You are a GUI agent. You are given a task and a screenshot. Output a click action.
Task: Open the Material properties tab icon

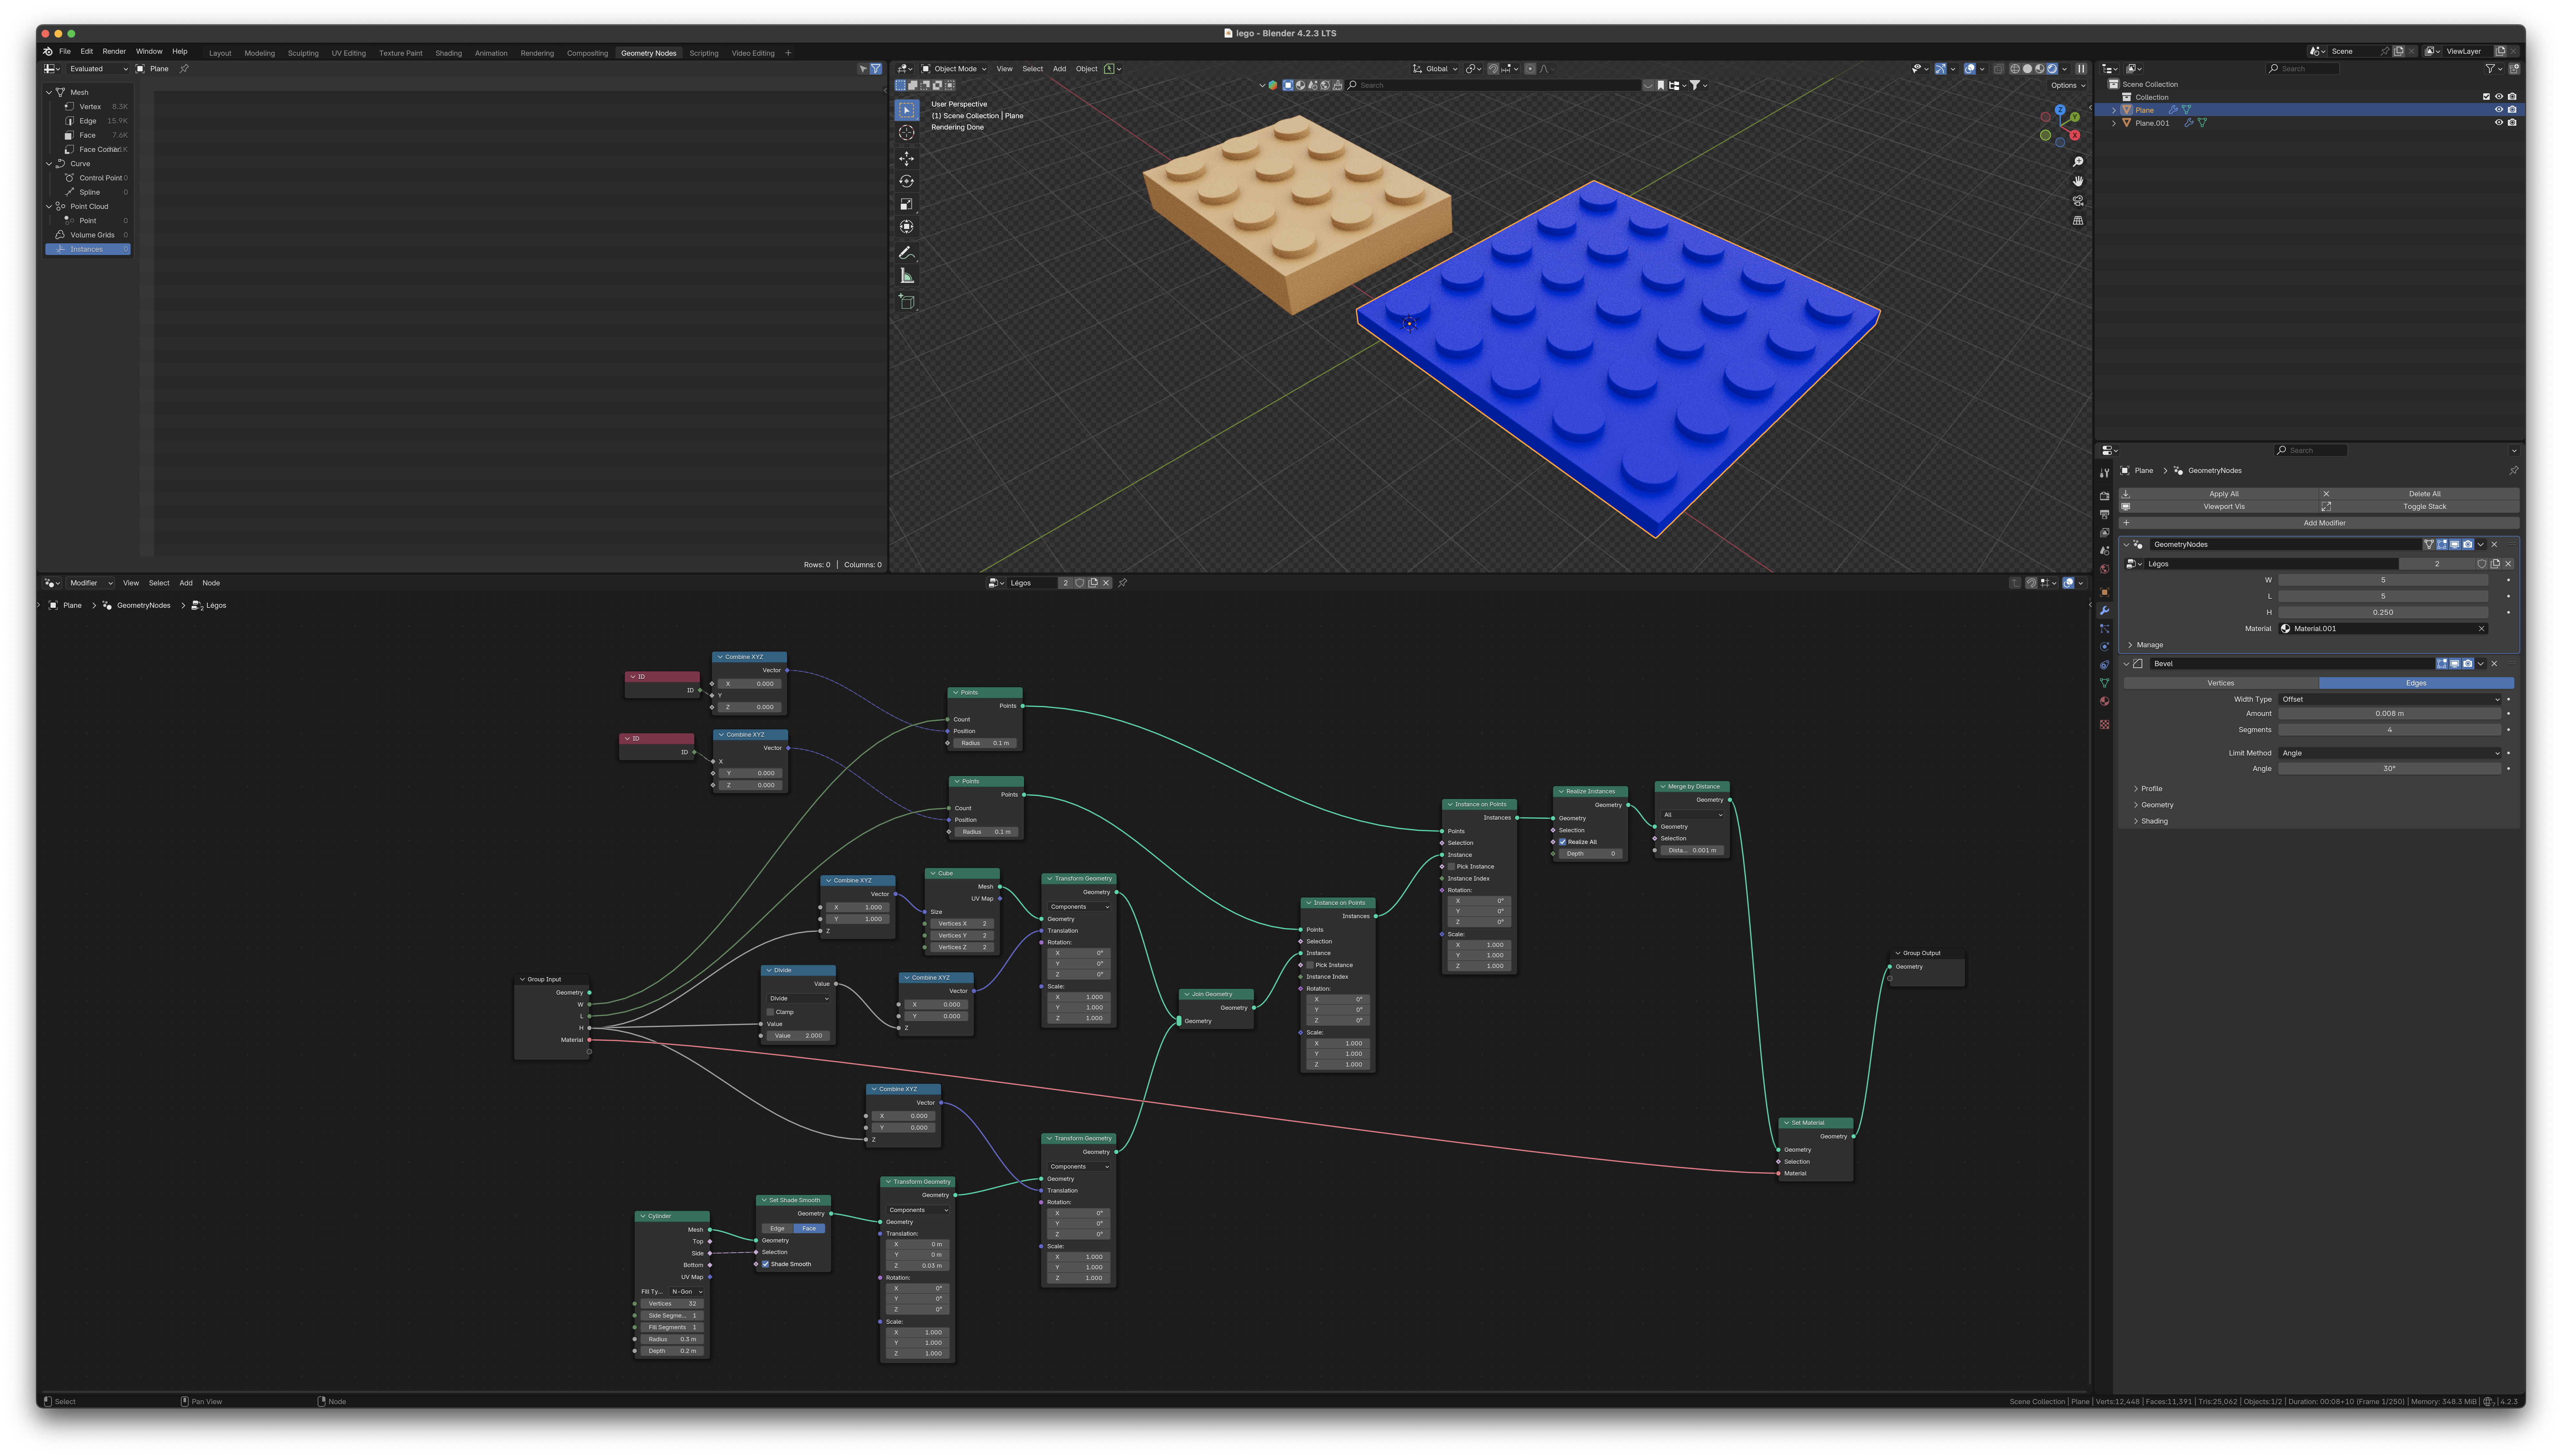point(2105,701)
